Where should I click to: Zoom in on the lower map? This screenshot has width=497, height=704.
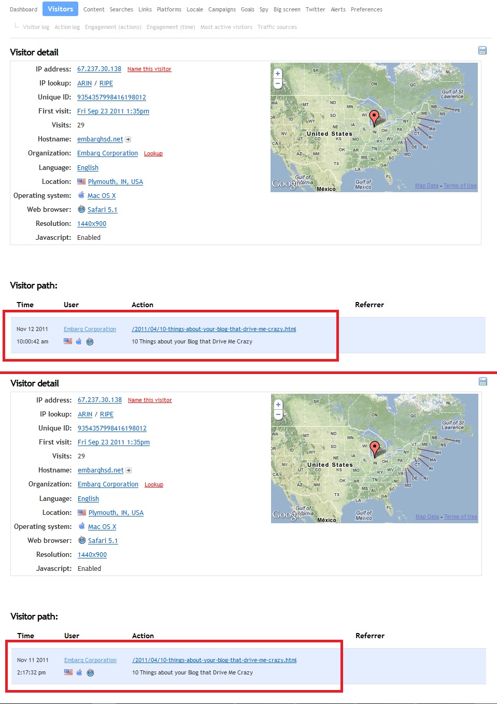[278, 405]
